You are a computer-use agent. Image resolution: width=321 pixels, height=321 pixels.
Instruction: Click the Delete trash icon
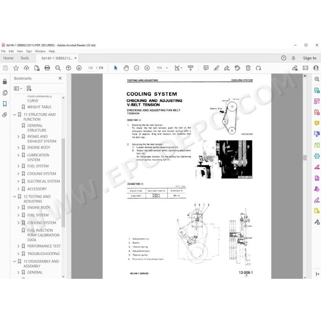(248, 68)
